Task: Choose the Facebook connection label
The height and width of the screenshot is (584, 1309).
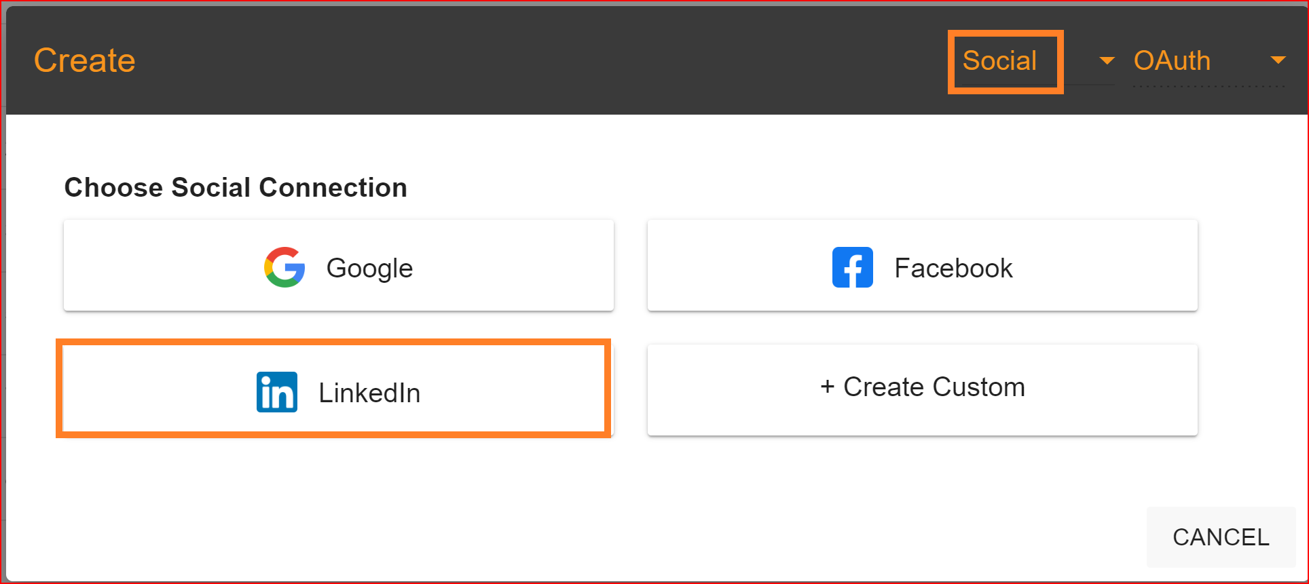Action: (953, 268)
